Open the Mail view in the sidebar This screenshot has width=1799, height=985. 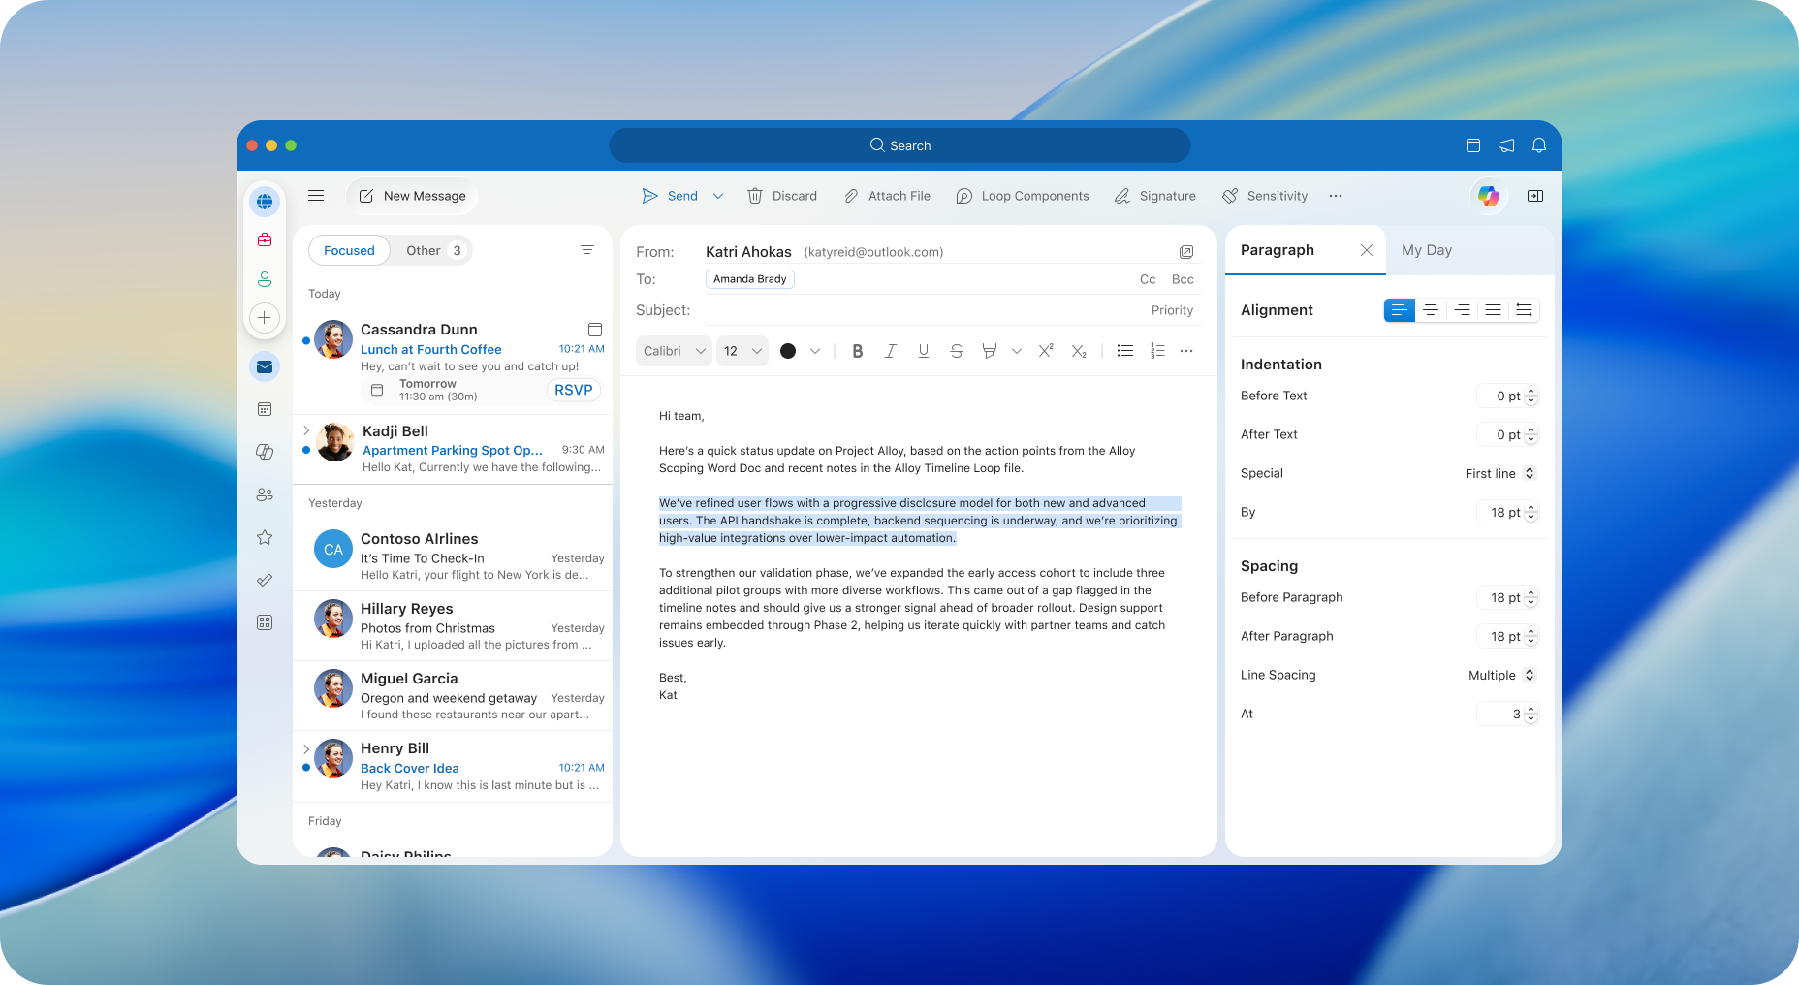[x=265, y=366]
